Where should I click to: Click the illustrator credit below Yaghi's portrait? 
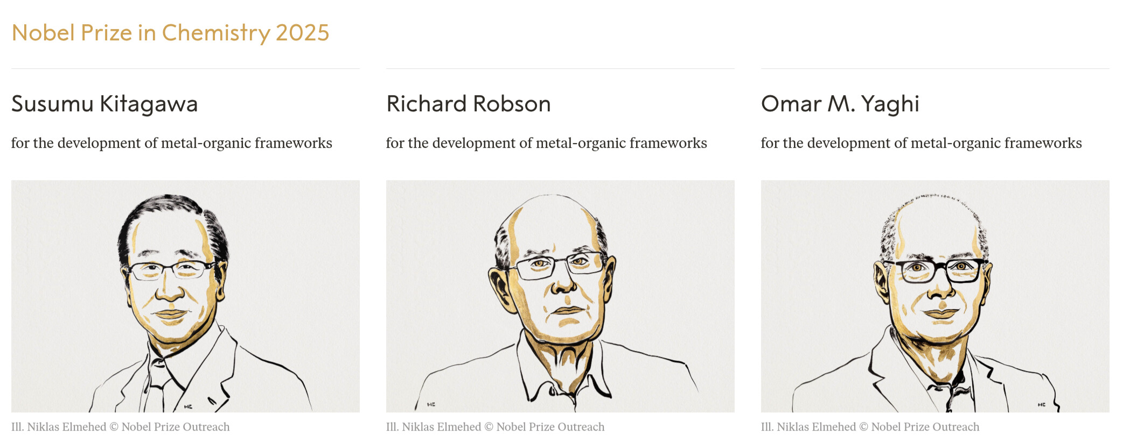click(x=870, y=427)
